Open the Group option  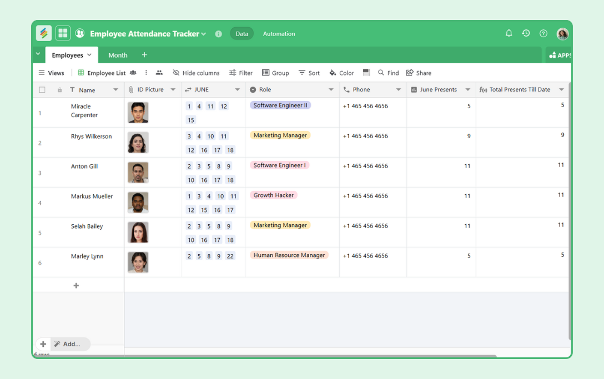[x=275, y=73]
